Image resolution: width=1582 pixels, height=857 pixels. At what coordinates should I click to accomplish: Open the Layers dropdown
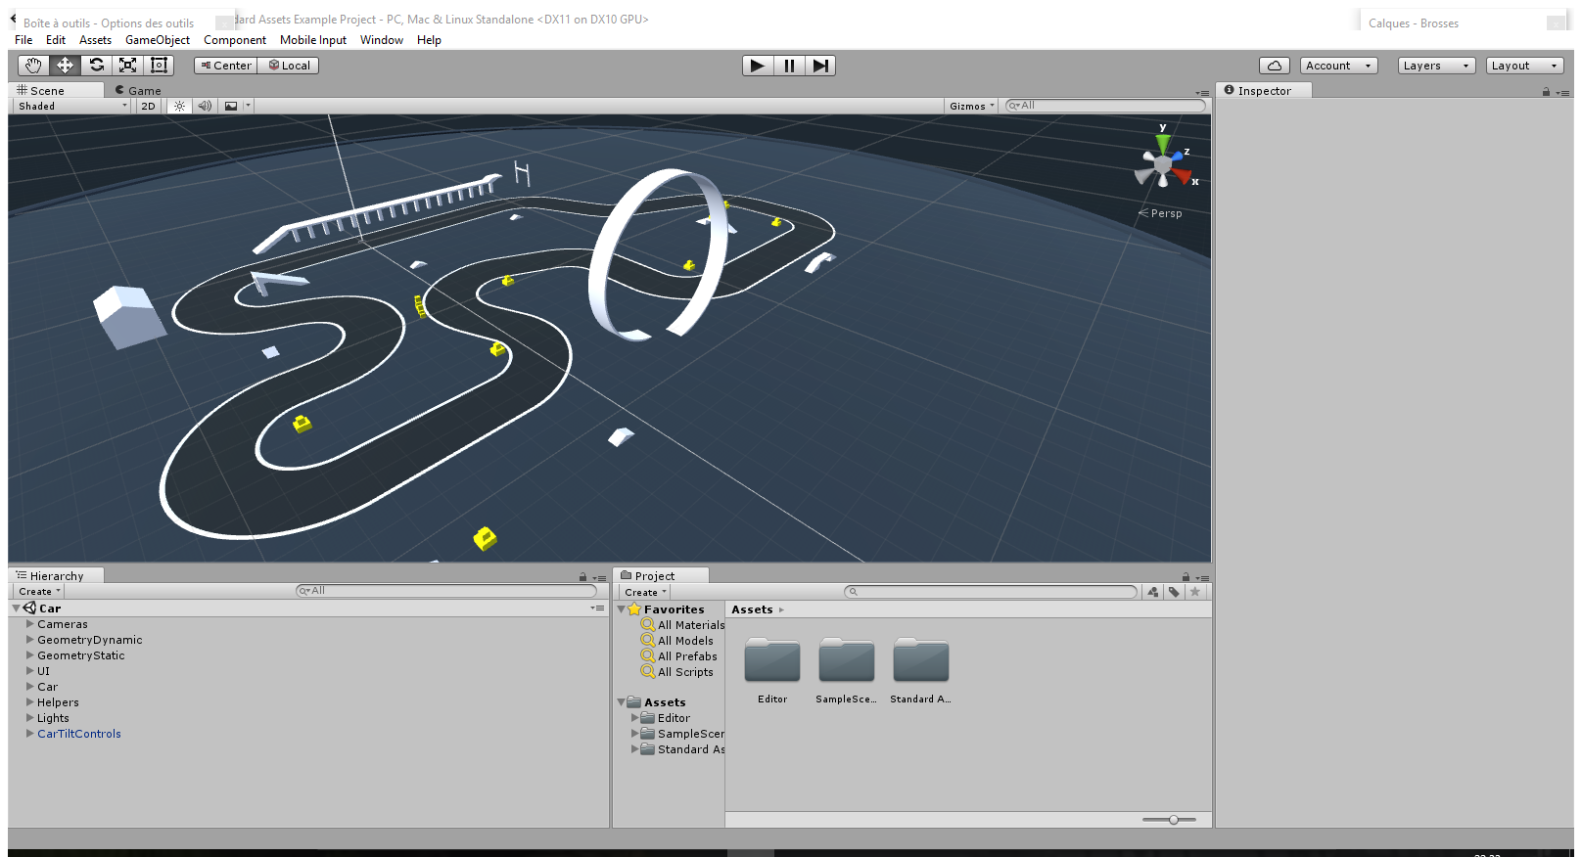(x=1436, y=66)
